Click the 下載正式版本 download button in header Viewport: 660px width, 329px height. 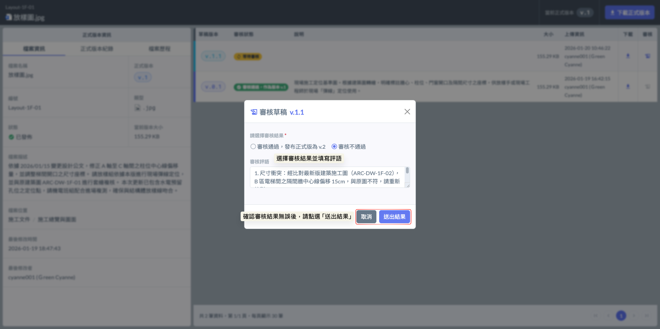629,13
